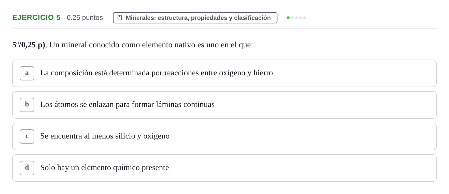This screenshot has height=194, width=449.
Task: Click the fourth gray difficulty dot
Action: (300, 18)
